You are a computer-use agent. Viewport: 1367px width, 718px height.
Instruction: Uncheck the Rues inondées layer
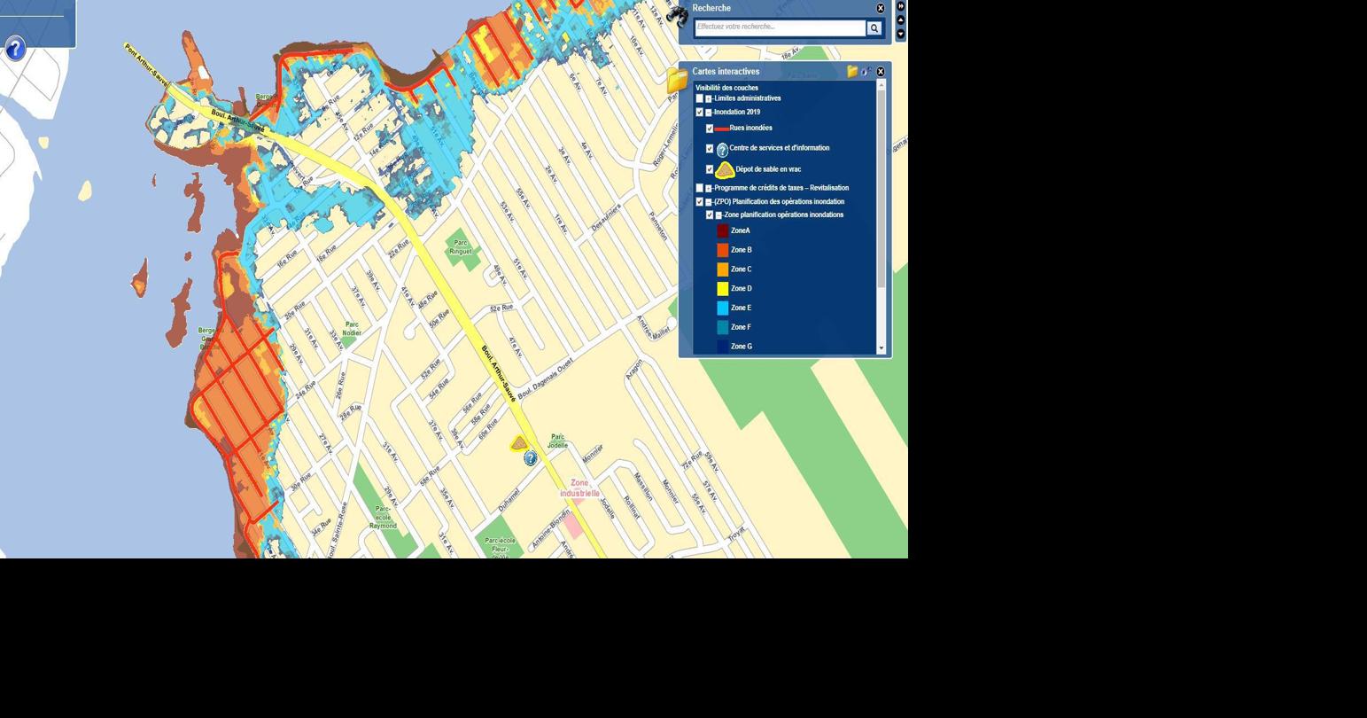pos(710,128)
